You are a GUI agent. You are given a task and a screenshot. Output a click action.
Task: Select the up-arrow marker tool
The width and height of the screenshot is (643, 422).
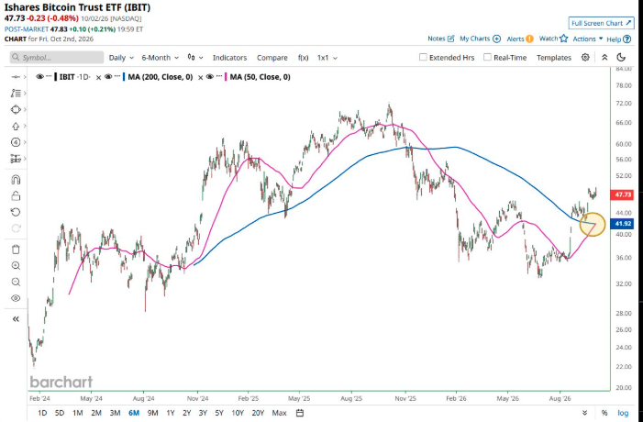[16, 127]
